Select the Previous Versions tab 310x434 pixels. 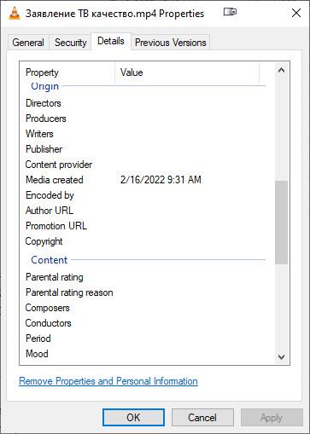pos(171,43)
